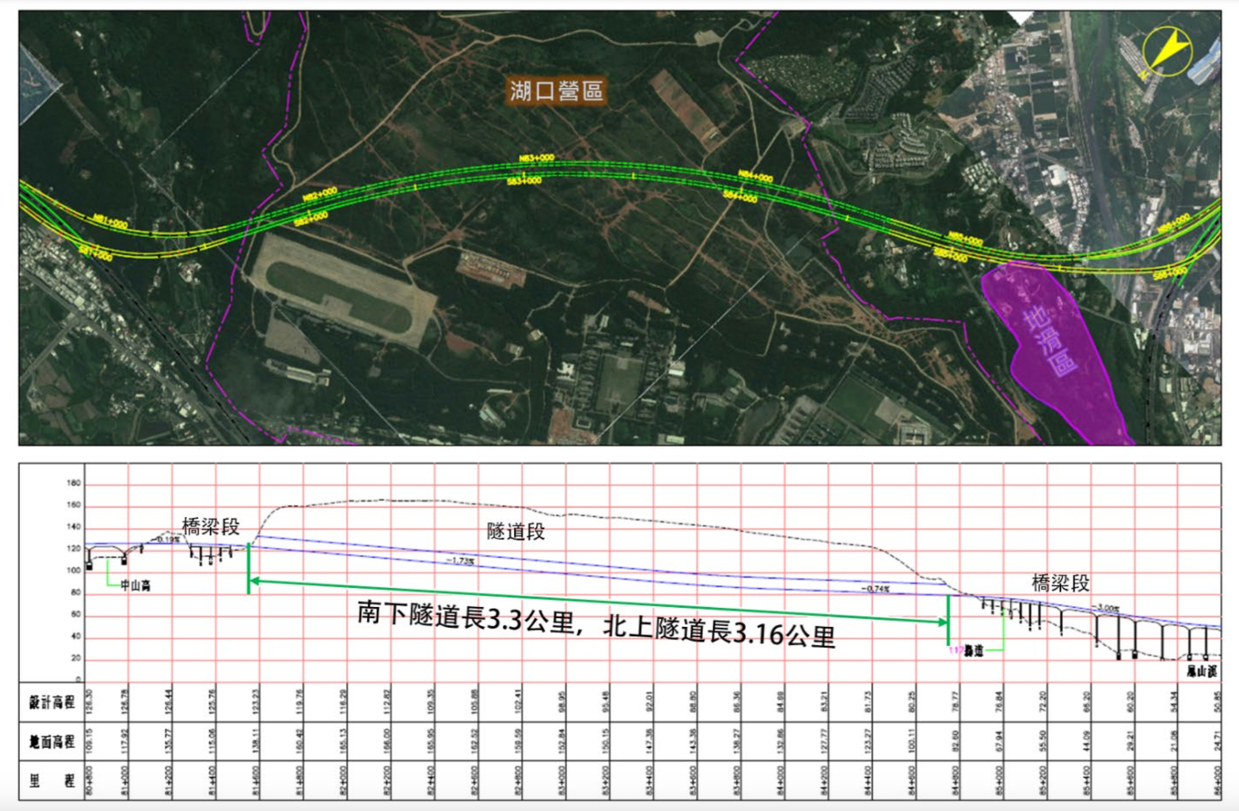Click the yellow north arrow compass

tap(1167, 51)
